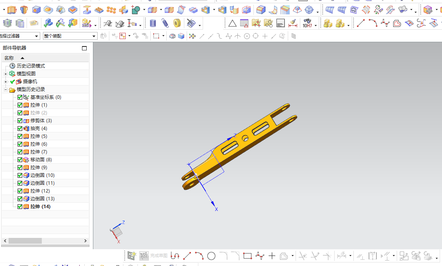The image size is (442, 266).
Task: Select the Line tool in upper right toolbar
Action: point(360,23)
